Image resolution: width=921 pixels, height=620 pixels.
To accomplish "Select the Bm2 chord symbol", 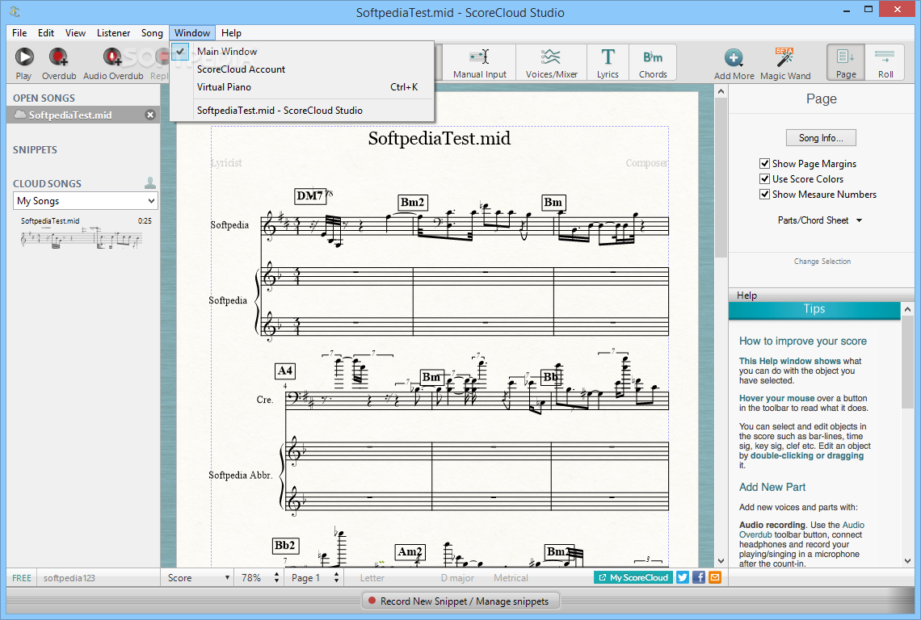I will point(412,203).
